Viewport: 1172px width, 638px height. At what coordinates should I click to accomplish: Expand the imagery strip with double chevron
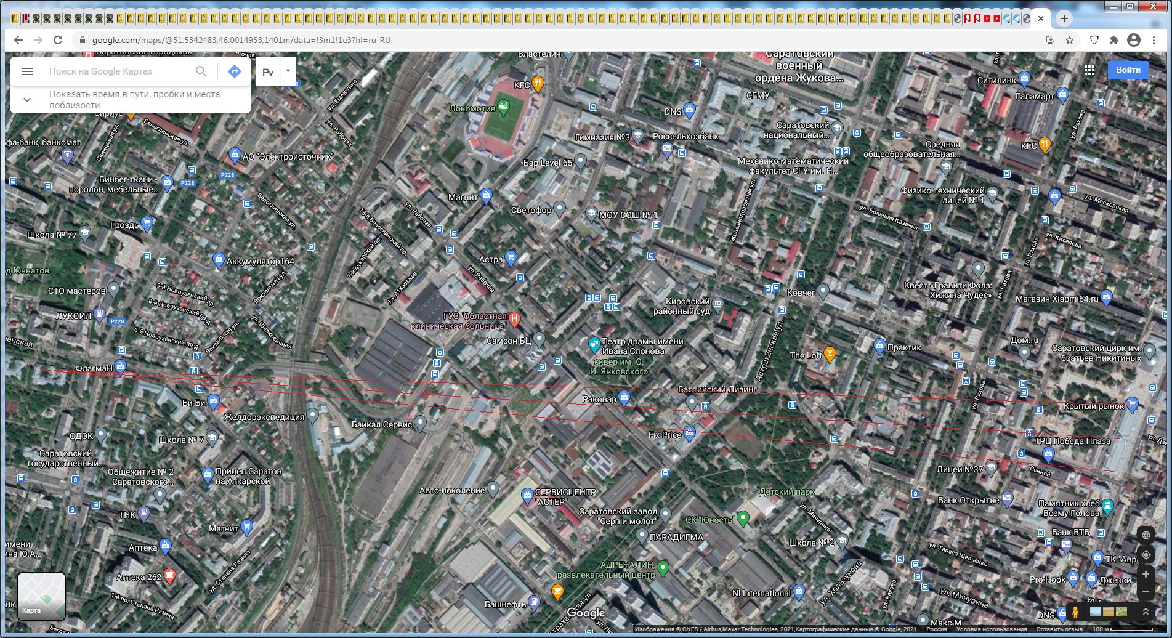point(1146,612)
